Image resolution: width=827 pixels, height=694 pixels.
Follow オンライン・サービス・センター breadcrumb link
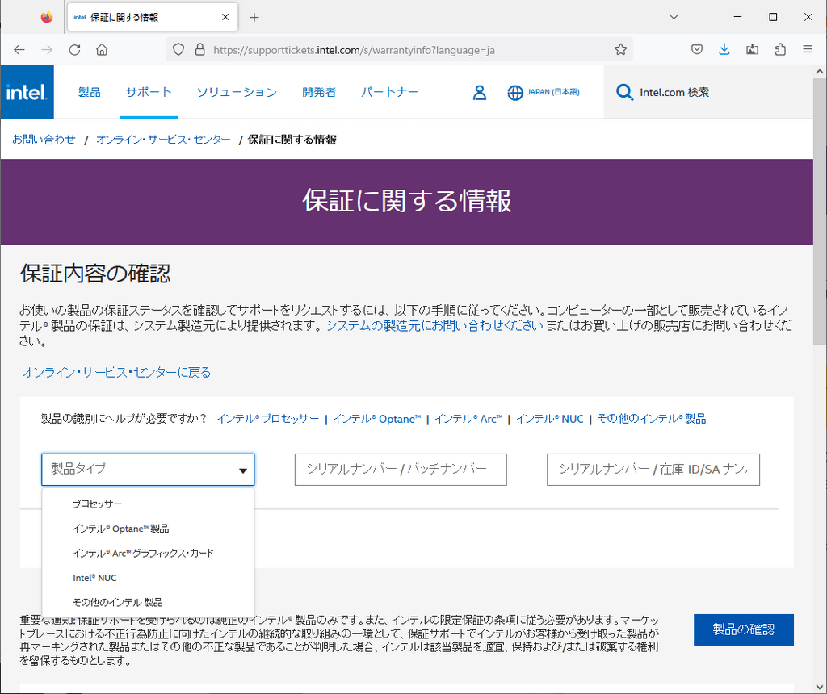pyautogui.click(x=163, y=140)
